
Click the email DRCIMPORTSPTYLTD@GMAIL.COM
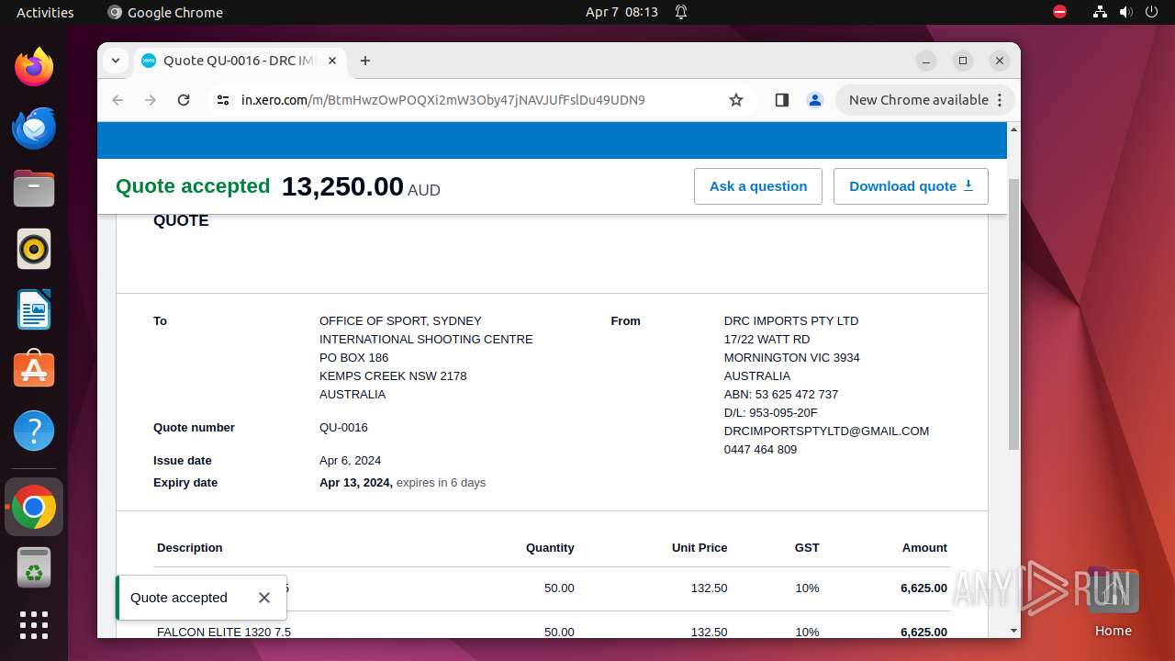(826, 431)
